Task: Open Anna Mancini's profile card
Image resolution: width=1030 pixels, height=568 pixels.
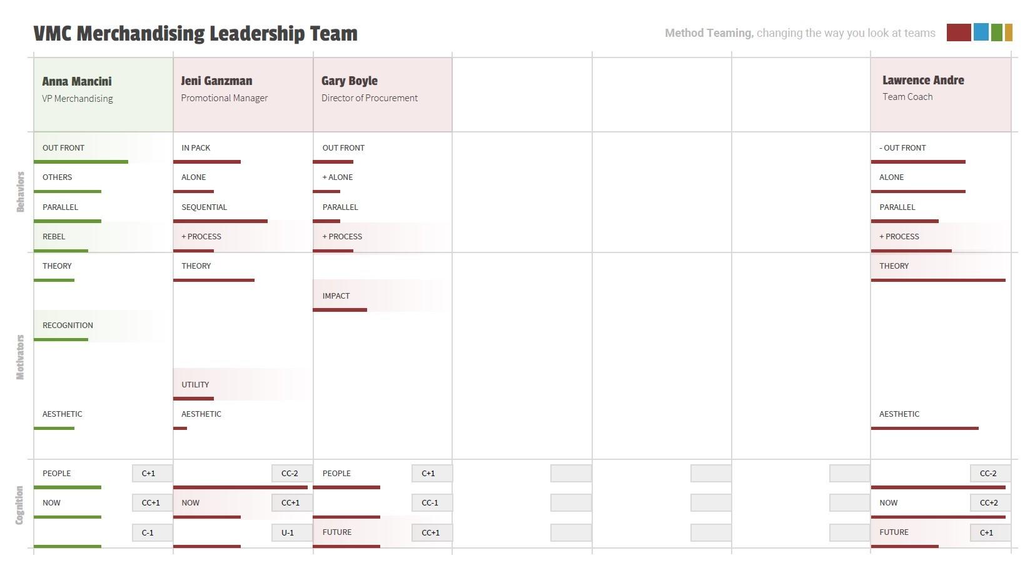Action: click(x=103, y=95)
